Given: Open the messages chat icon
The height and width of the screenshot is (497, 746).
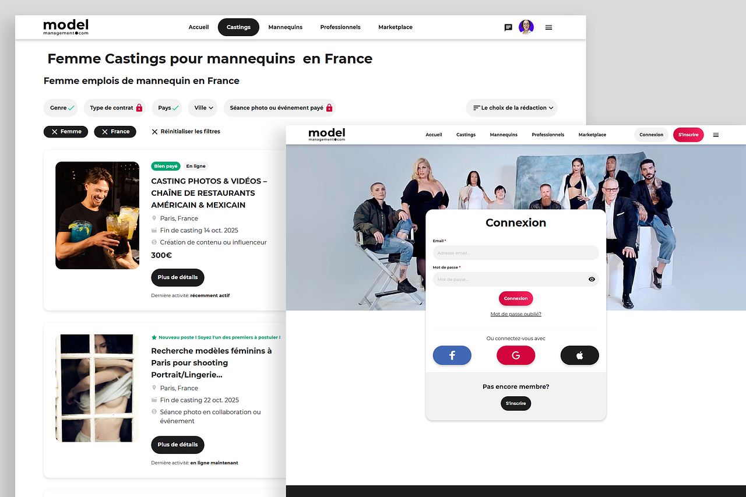Looking at the screenshot, I should point(508,27).
